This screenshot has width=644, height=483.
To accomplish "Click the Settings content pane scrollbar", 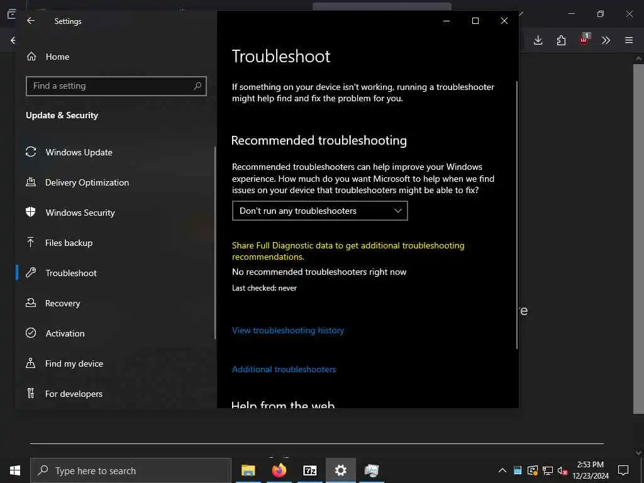I will coord(517,215).
